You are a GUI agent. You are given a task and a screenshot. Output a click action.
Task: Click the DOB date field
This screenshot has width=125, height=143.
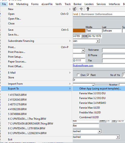(x=95, y=36)
